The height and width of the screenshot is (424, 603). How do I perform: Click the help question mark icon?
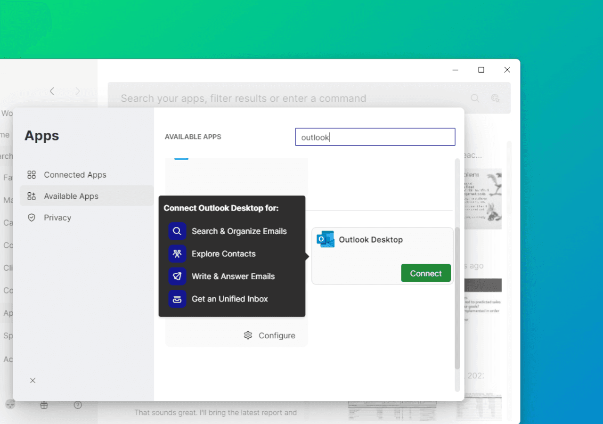click(x=78, y=405)
